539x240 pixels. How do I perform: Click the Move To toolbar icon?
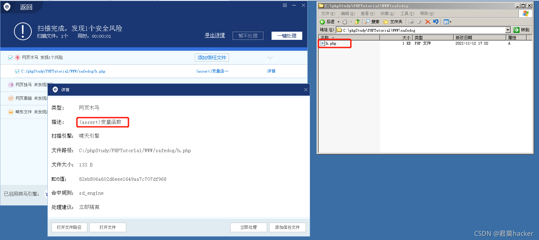point(411,22)
